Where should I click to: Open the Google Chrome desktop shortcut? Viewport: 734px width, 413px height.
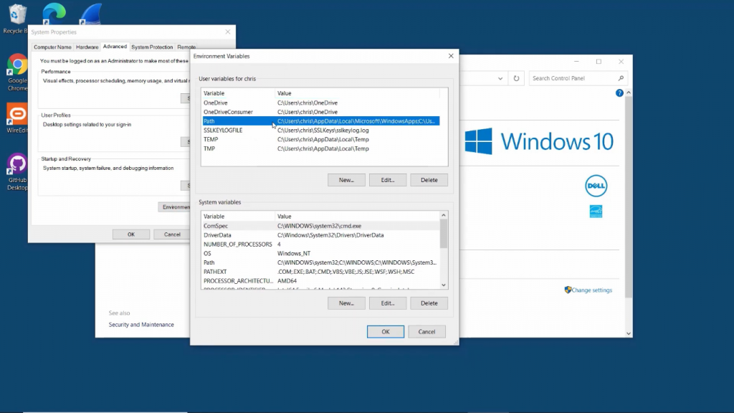(x=17, y=68)
